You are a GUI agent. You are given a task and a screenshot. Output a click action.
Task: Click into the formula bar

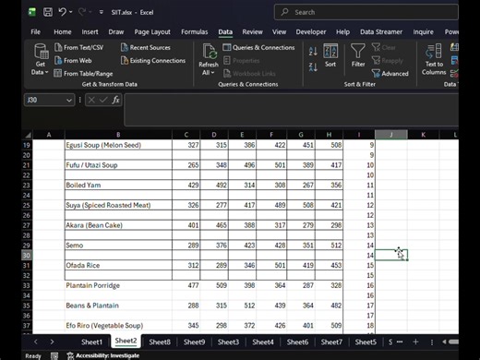(291, 110)
